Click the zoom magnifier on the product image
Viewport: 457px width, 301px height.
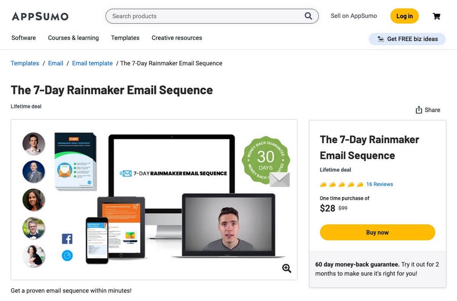[x=287, y=268]
